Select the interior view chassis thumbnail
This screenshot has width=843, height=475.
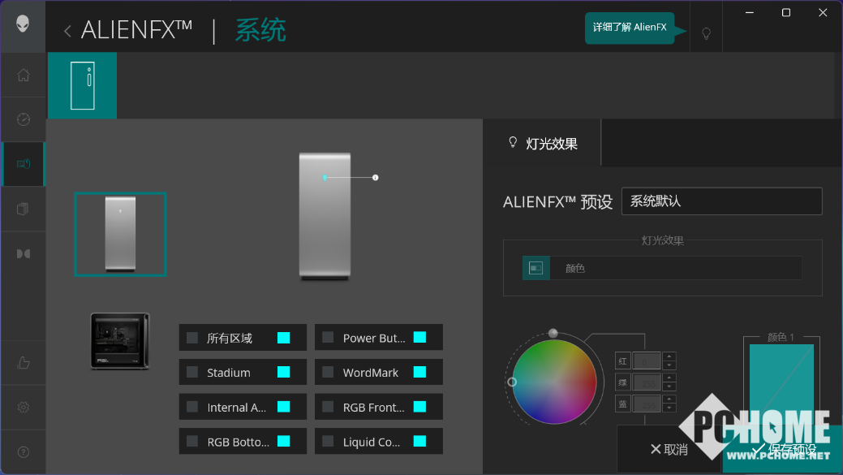pos(120,341)
